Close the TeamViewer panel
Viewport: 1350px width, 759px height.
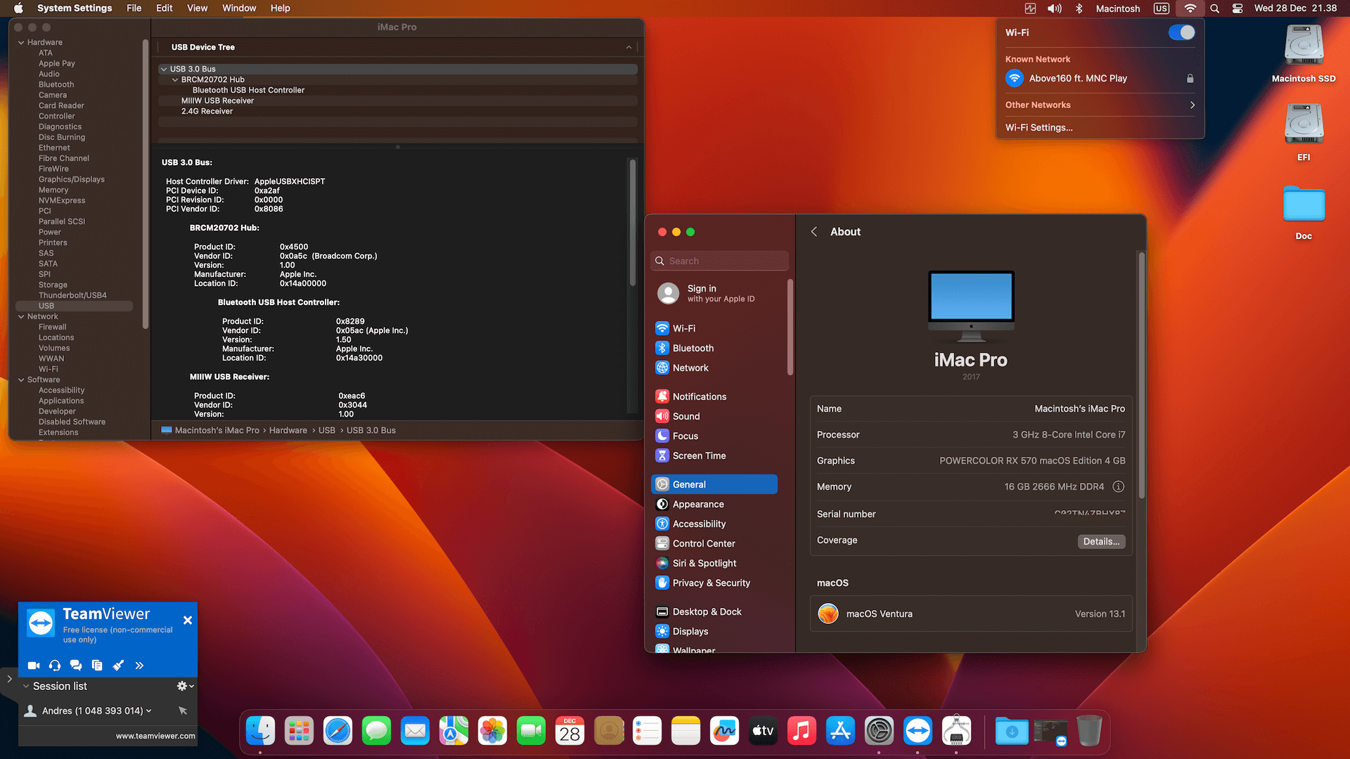click(x=188, y=621)
